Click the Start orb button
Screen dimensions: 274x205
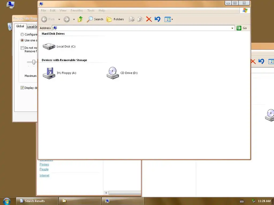(7, 201)
